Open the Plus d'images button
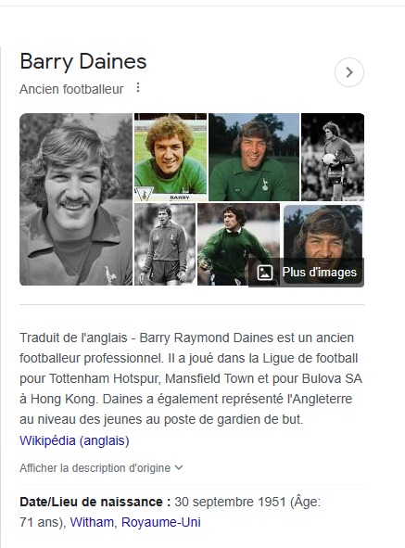This screenshot has height=548, width=405. click(x=306, y=273)
